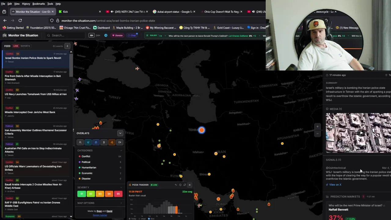Toggle severity S1 filter
This screenshot has height=220, width=391.
point(82,194)
